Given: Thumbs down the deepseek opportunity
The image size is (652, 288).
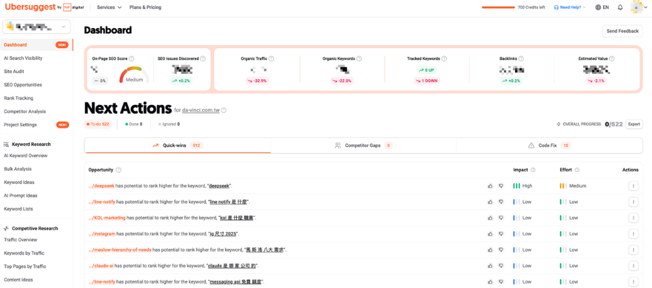Looking at the screenshot, I should pyautogui.click(x=501, y=186).
